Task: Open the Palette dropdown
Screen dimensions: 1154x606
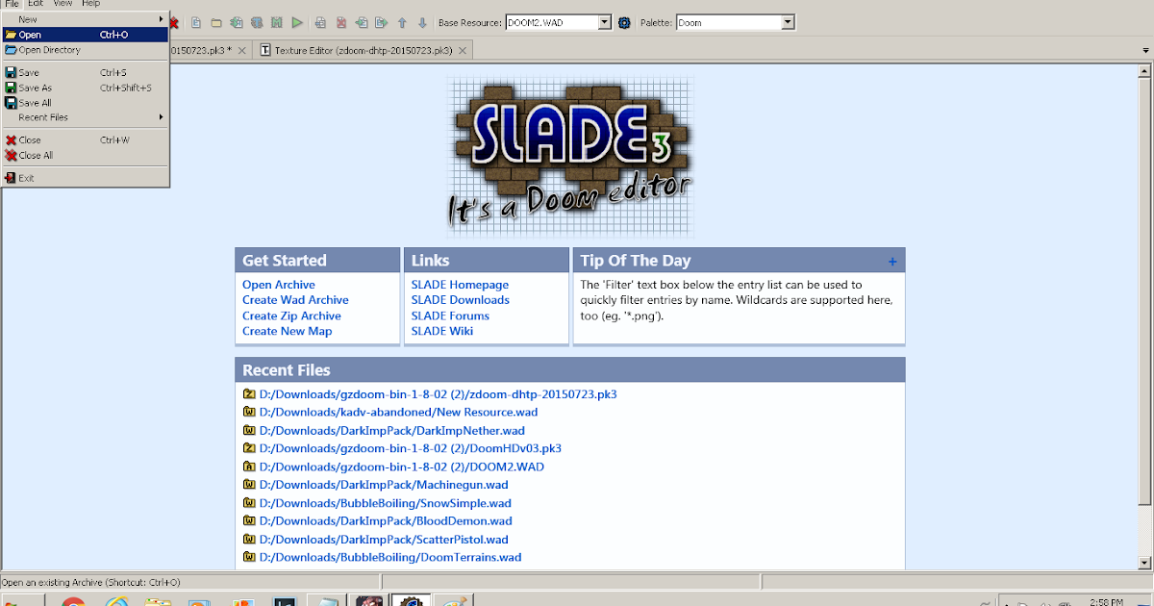Action: coord(788,22)
